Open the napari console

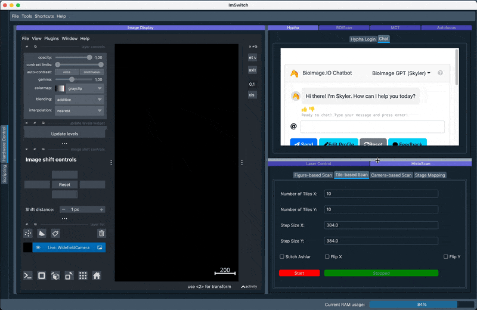click(x=28, y=275)
